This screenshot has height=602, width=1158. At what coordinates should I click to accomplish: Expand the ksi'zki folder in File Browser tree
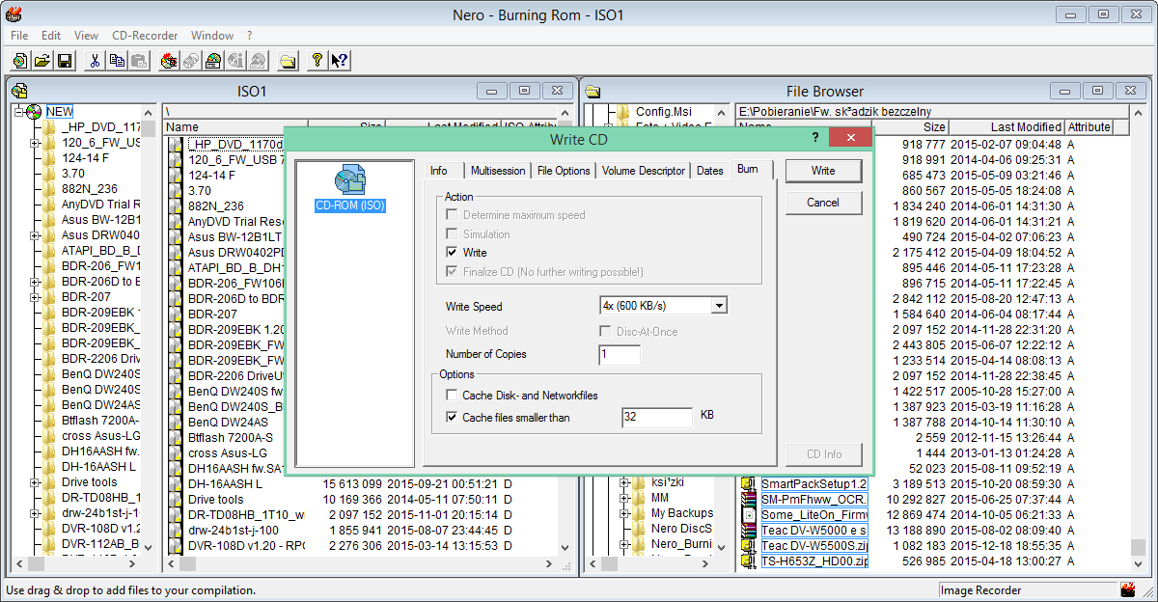pyautogui.click(x=624, y=482)
